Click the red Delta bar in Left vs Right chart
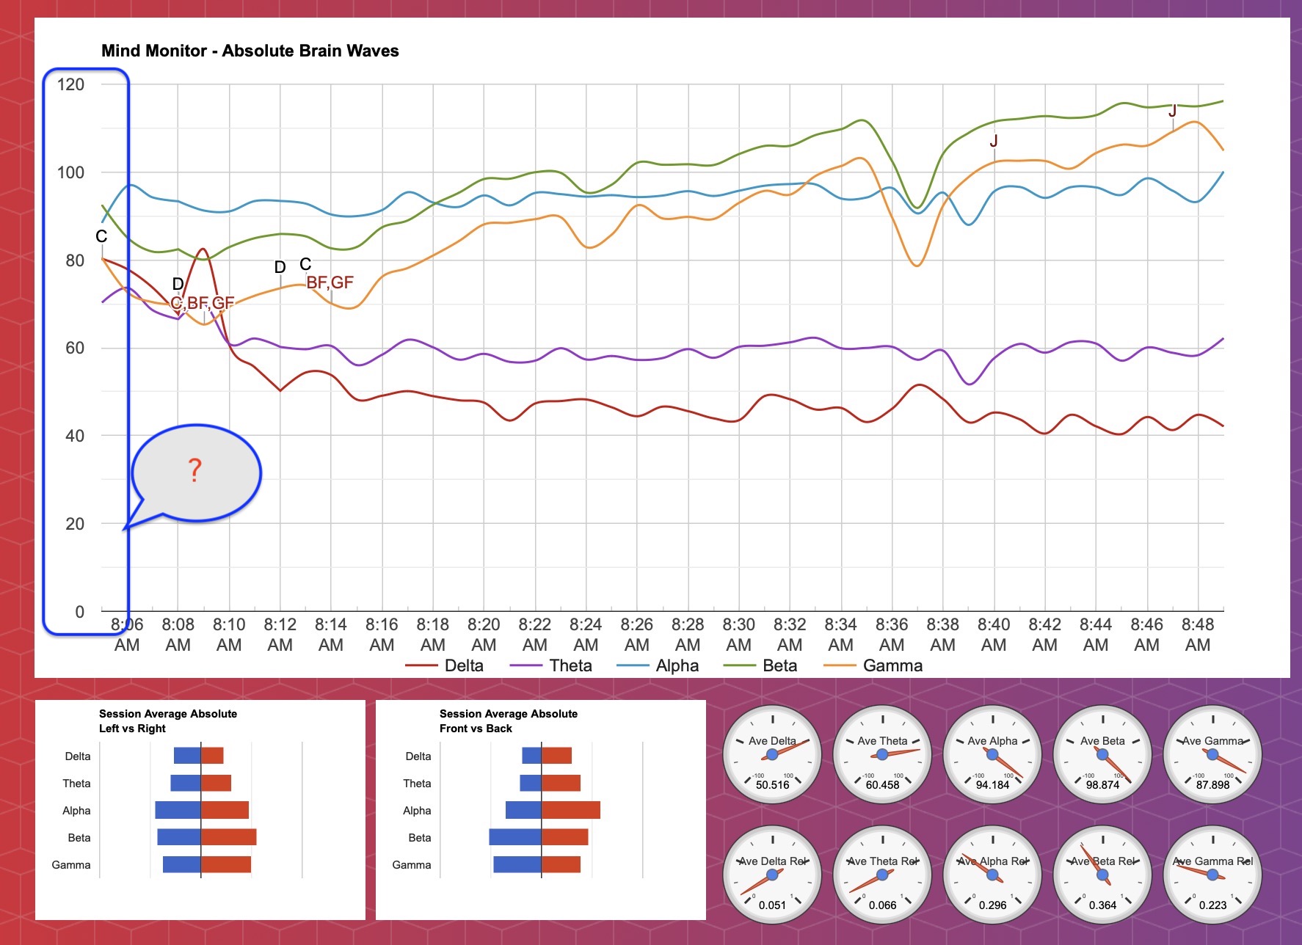The width and height of the screenshot is (1302, 945). click(212, 756)
